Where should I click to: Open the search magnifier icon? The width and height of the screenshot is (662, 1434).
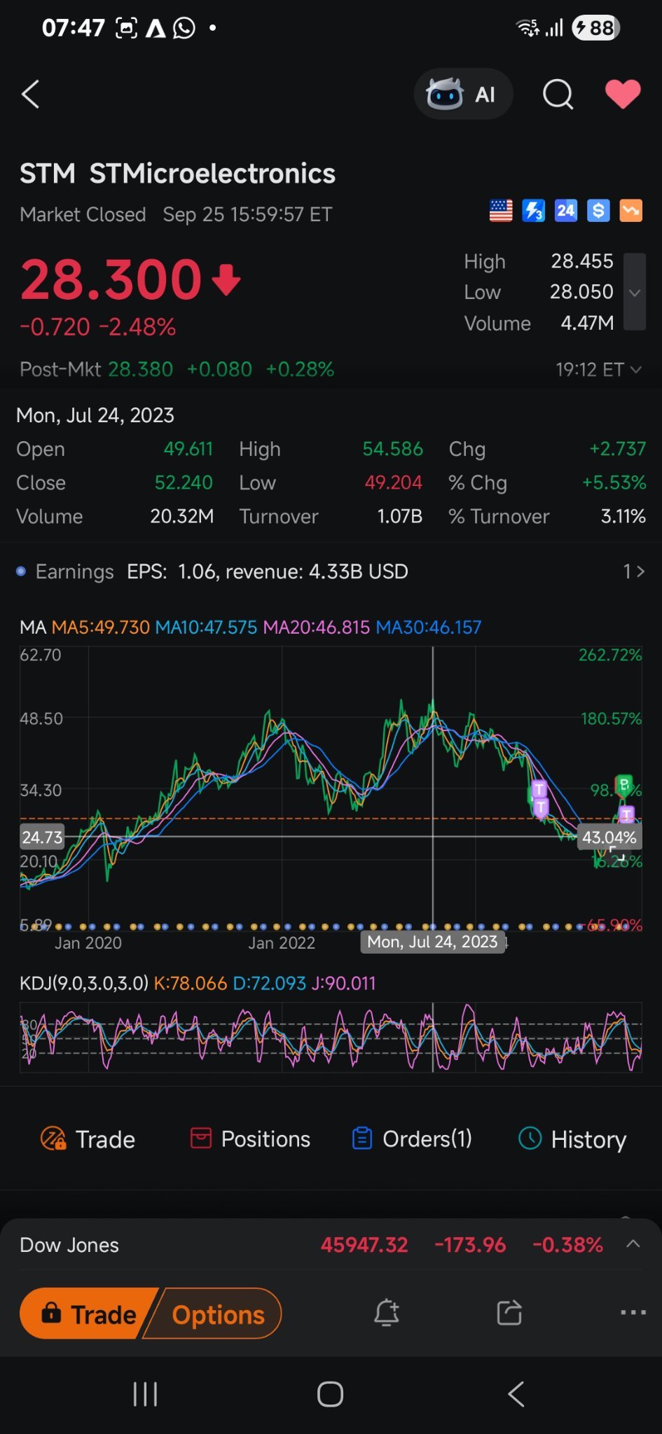(558, 94)
